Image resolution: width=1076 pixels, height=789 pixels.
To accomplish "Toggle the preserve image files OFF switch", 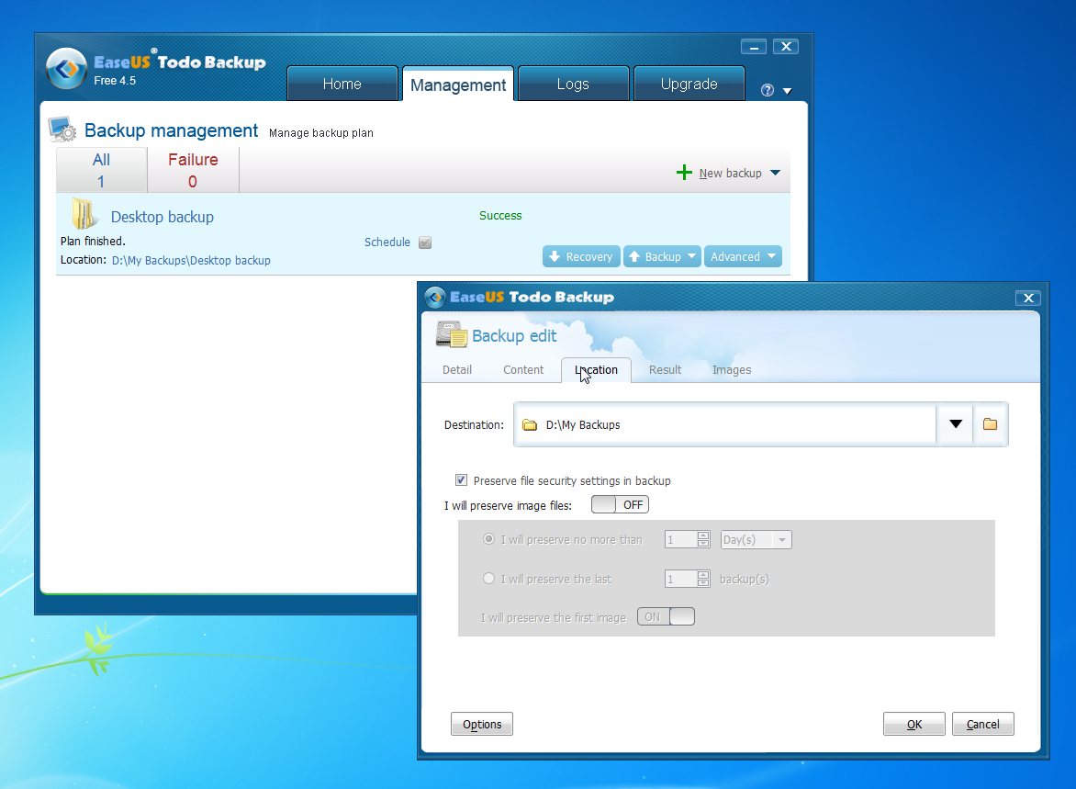I will click(x=620, y=504).
